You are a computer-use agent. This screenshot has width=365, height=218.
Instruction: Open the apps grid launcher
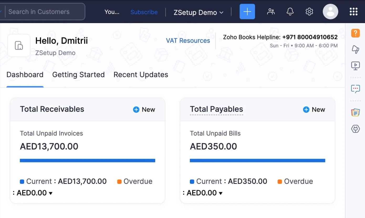354,12
